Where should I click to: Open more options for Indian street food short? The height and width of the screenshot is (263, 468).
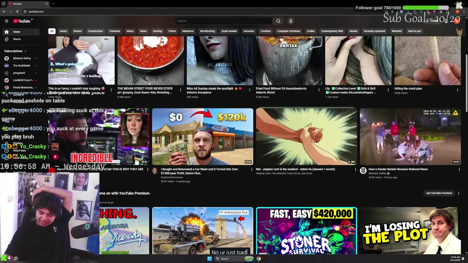[180, 90]
